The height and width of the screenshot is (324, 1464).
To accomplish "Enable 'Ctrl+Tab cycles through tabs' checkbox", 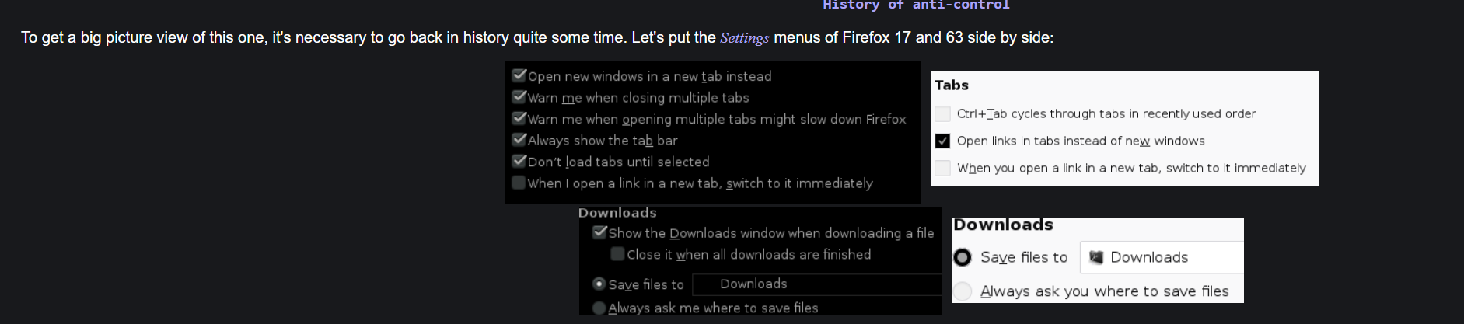I will pyautogui.click(x=942, y=113).
